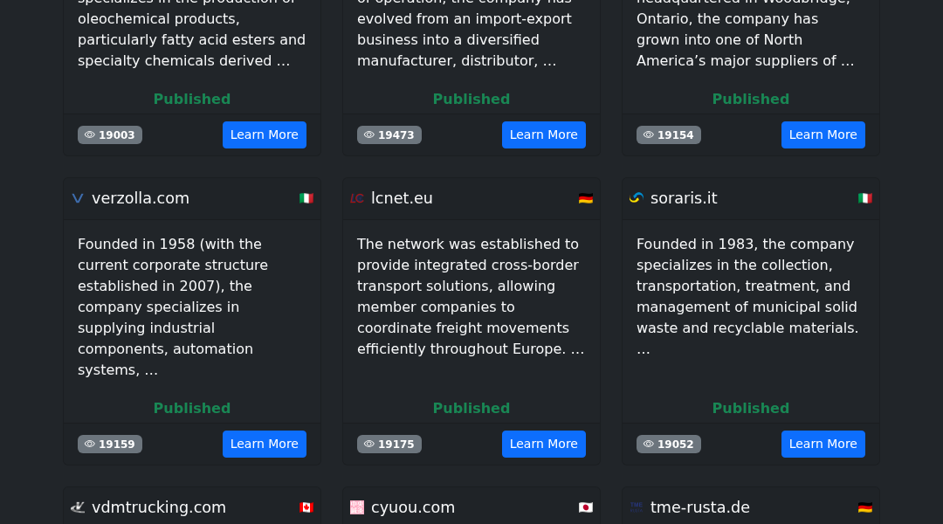
Task: Click the 'Founded in 1983' description text
Action: pos(747,297)
